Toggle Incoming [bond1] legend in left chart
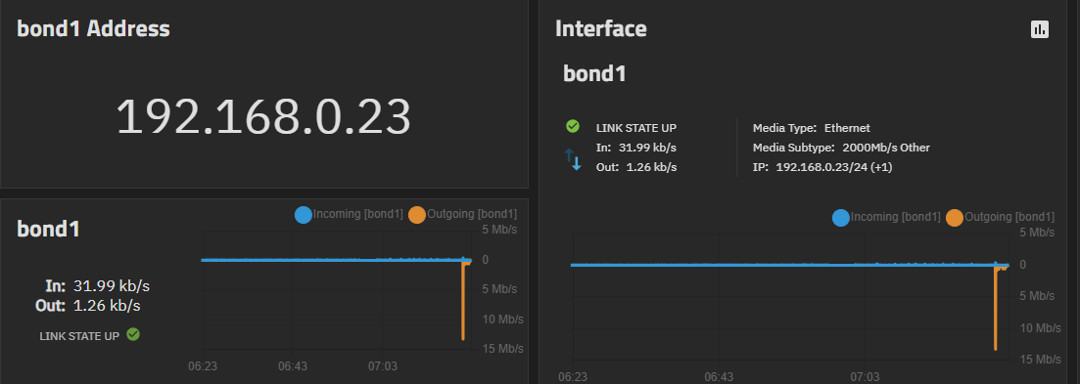Viewport: 1080px width, 384px height. coord(349,214)
